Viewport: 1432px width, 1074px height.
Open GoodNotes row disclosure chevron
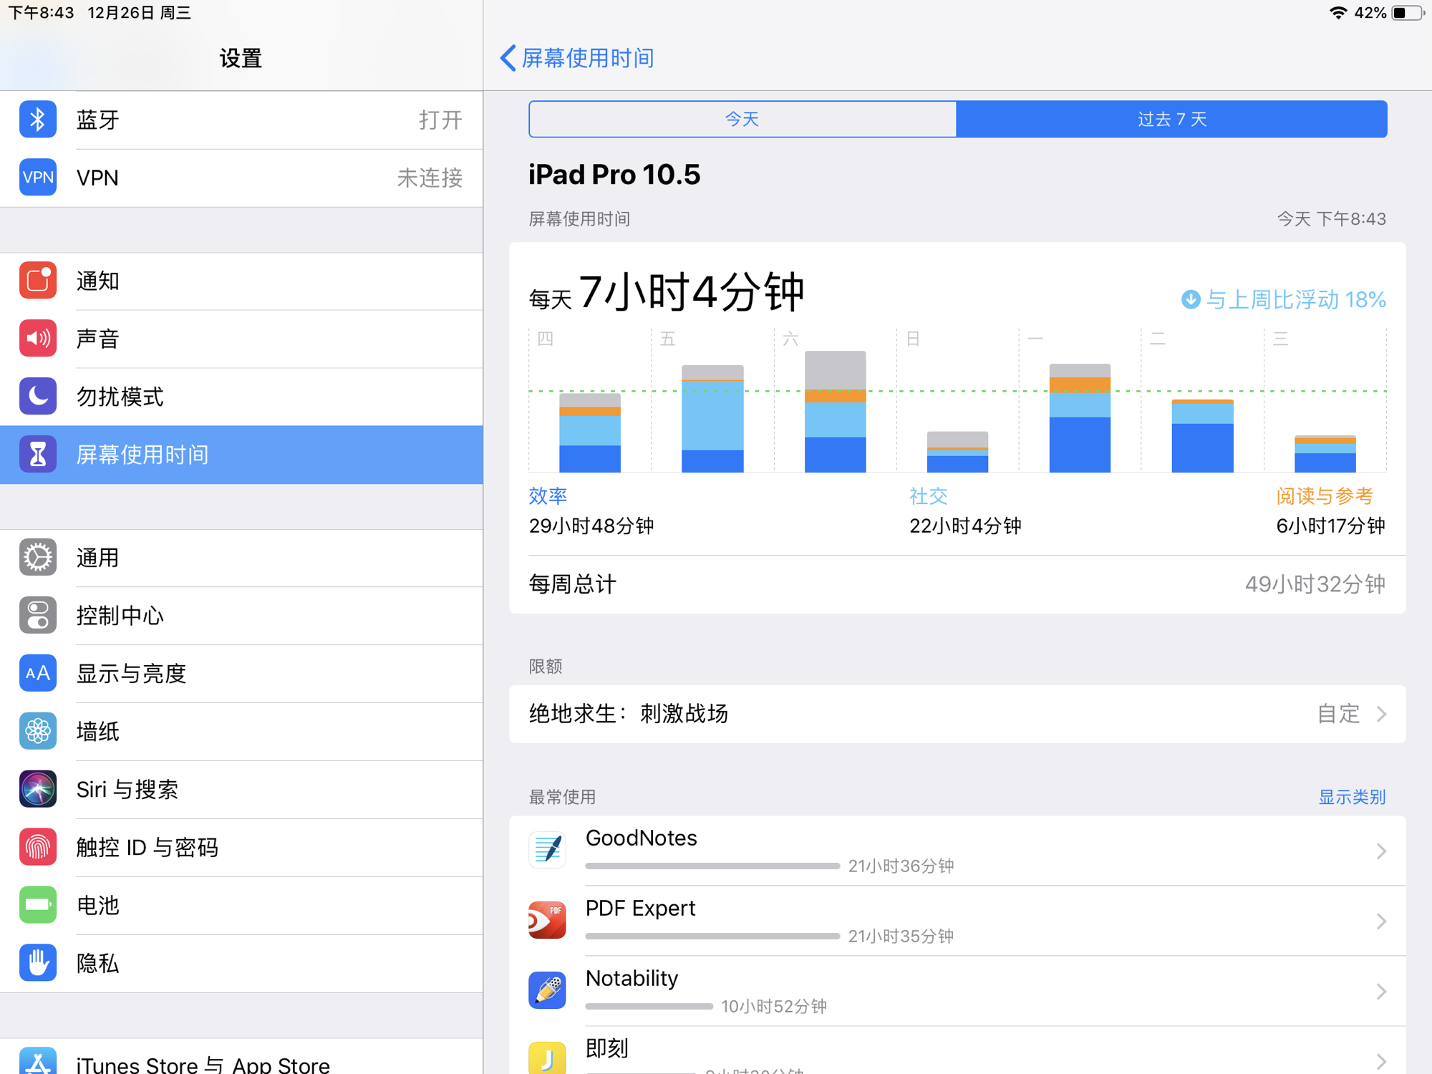pyautogui.click(x=1381, y=851)
